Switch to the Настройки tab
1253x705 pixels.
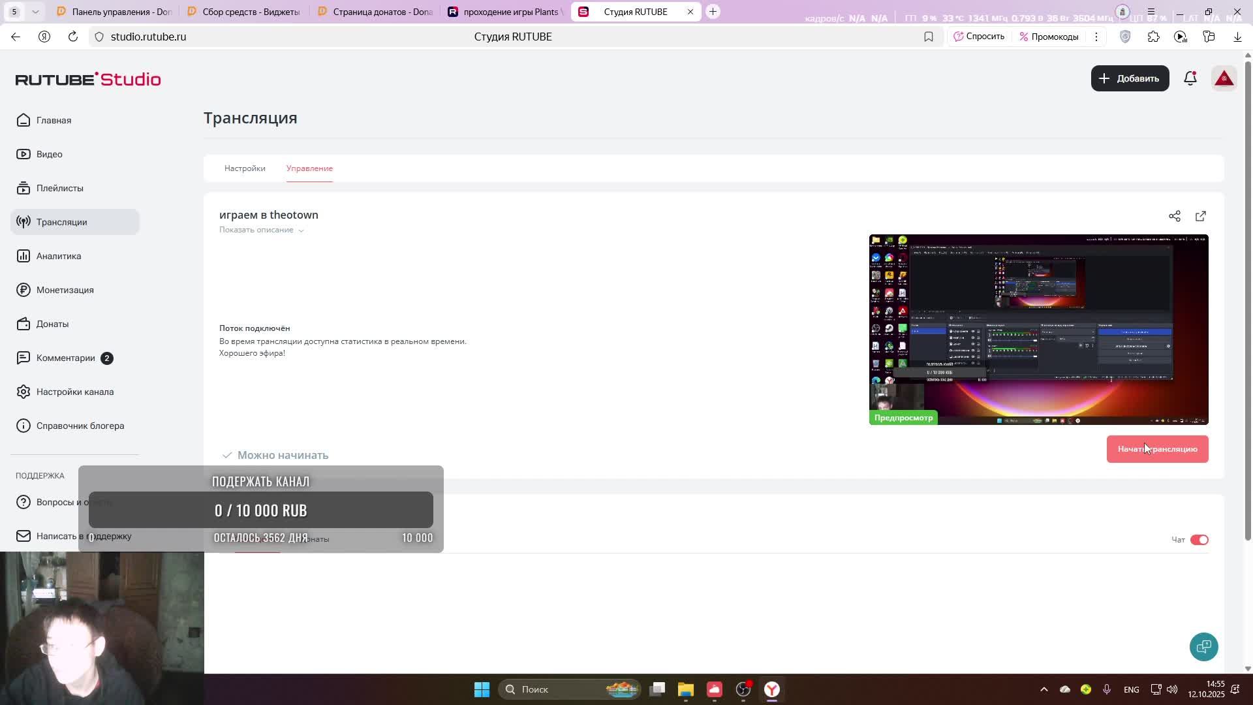245,168
